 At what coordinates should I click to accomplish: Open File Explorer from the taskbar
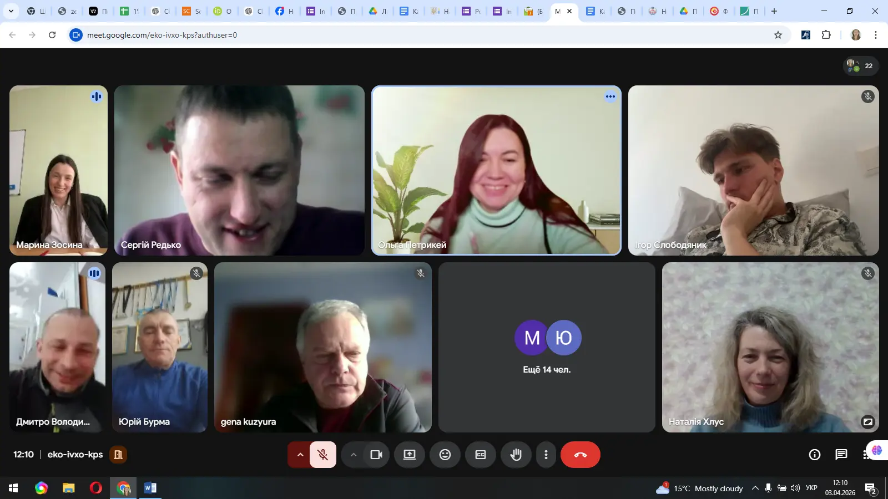68,488
